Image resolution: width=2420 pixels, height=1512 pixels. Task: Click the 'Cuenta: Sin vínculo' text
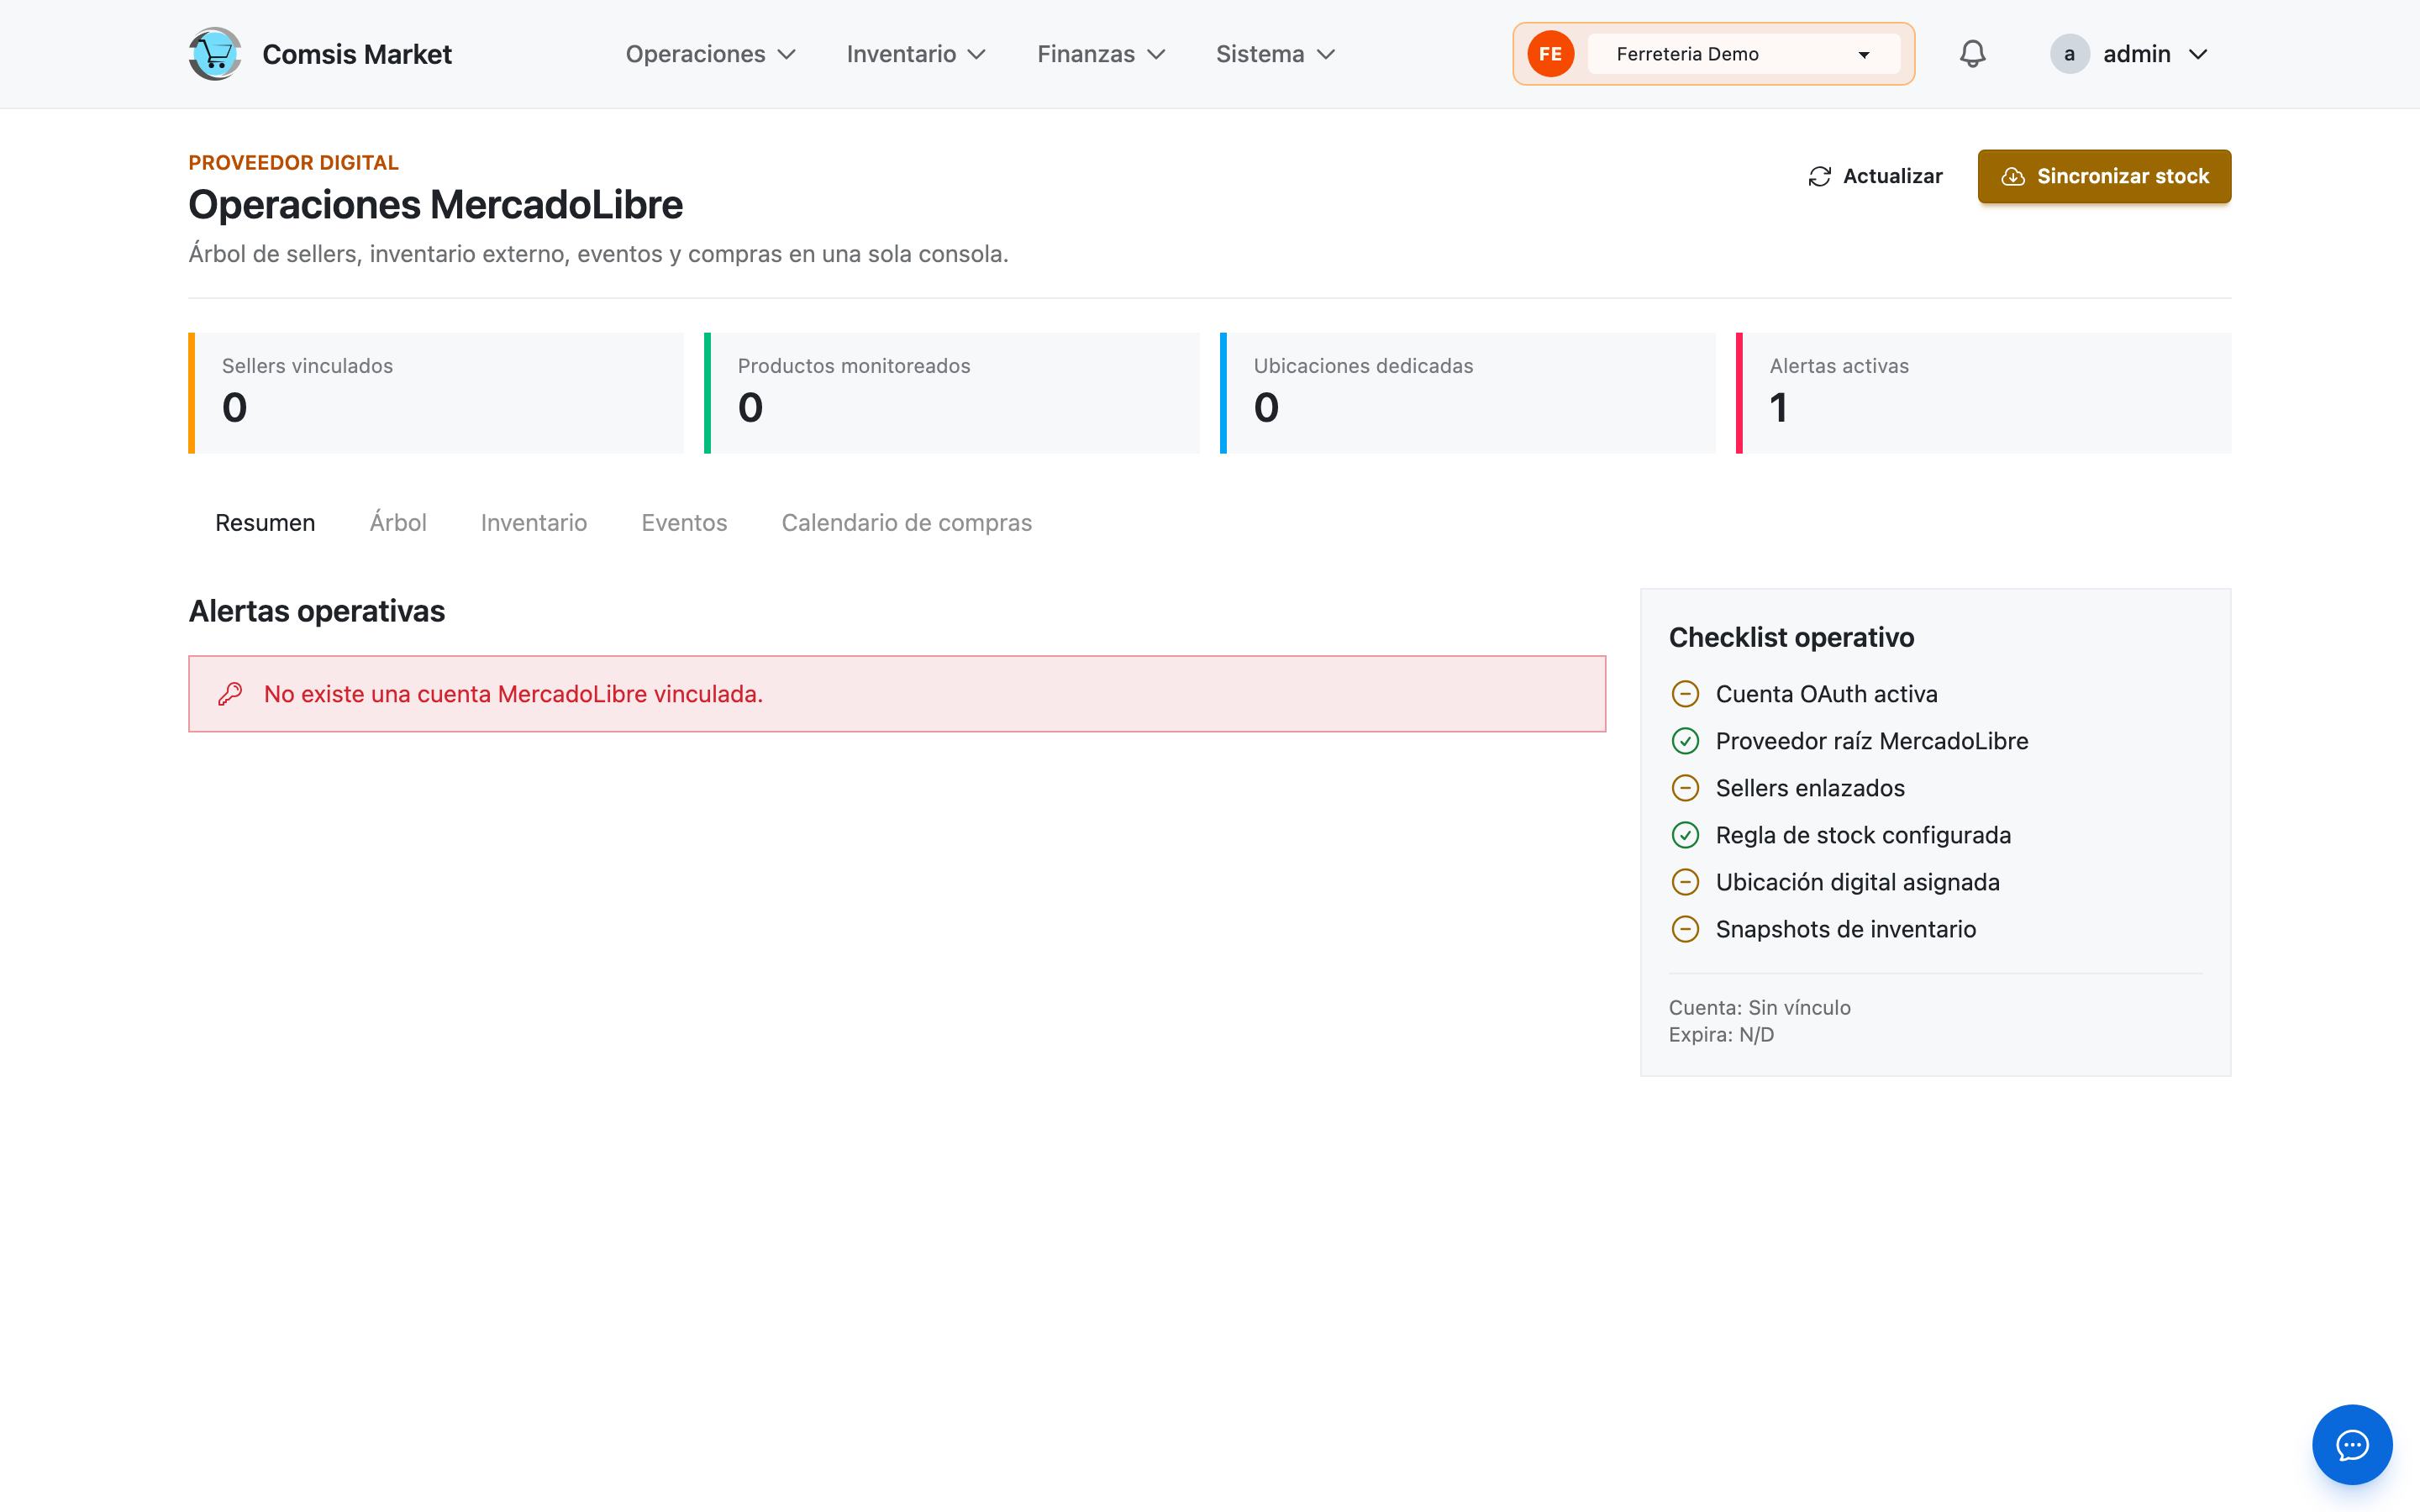[1760, 1008]
